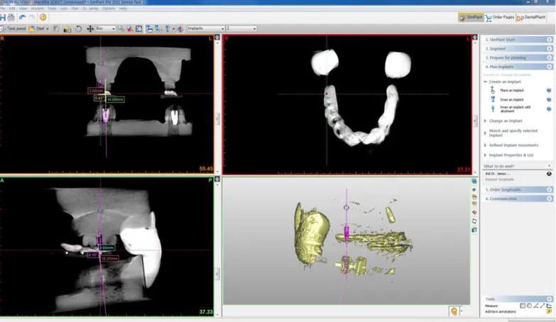Click the coronal view corner icon
556x322 pixels.
coord(217,37)
